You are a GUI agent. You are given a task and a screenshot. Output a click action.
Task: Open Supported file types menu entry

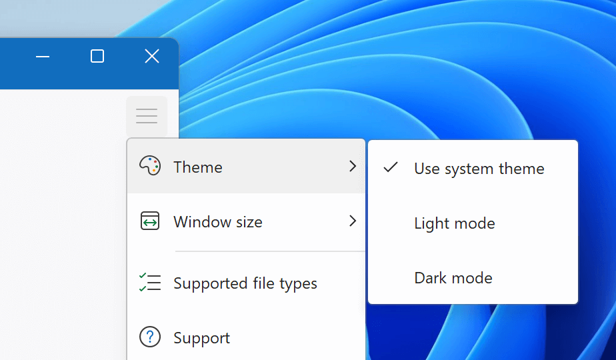click(246, 283)
